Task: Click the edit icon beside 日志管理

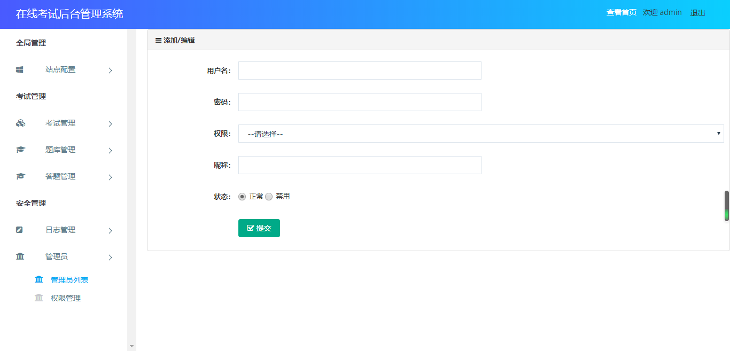Action: [20, 230]
